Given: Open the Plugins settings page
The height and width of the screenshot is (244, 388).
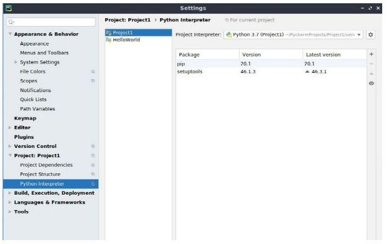Looking at the screenshot, I should (x=24, y=137).
